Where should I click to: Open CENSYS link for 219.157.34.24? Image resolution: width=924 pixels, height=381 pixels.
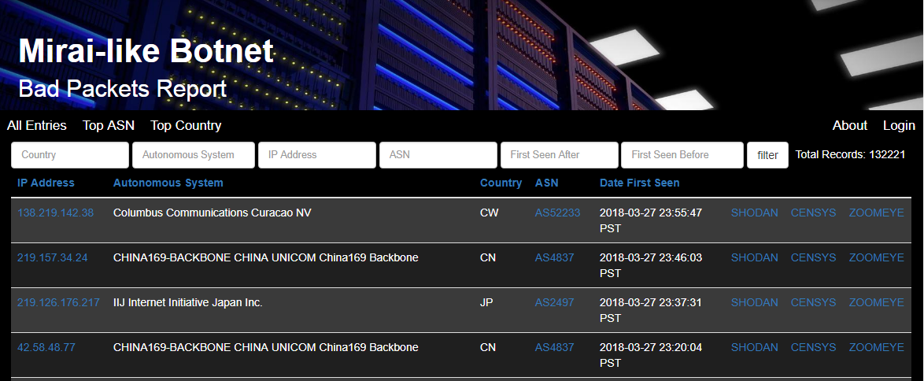[x=813, y=257]
